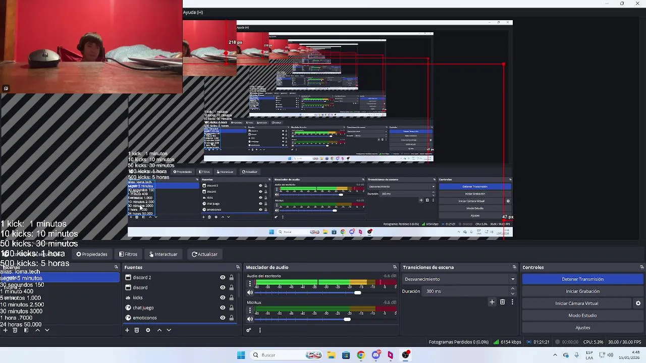
Task: Click the 6154 kbps status entry
Action: click(x=507, y=342)
